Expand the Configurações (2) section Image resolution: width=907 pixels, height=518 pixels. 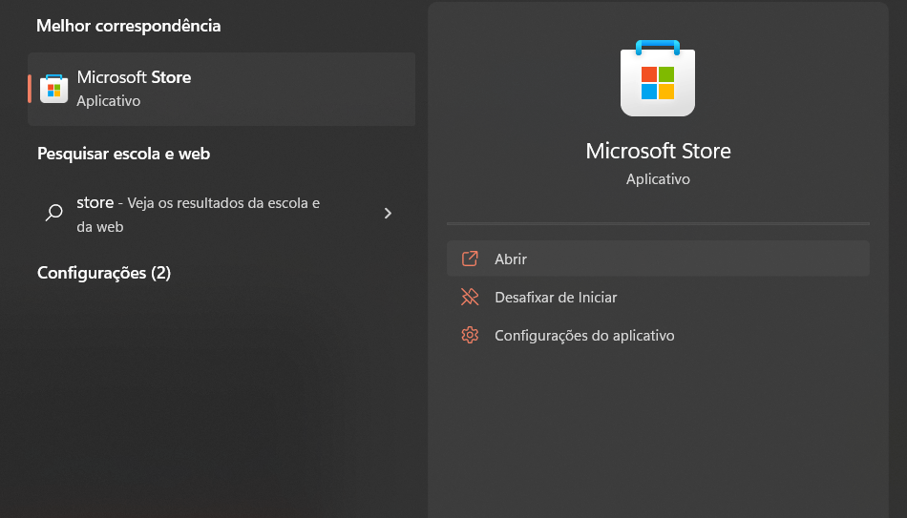tap(104, 273)
